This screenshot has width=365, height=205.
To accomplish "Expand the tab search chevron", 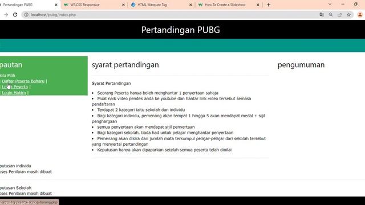I will pyautogui.click(x=330, y=4).
